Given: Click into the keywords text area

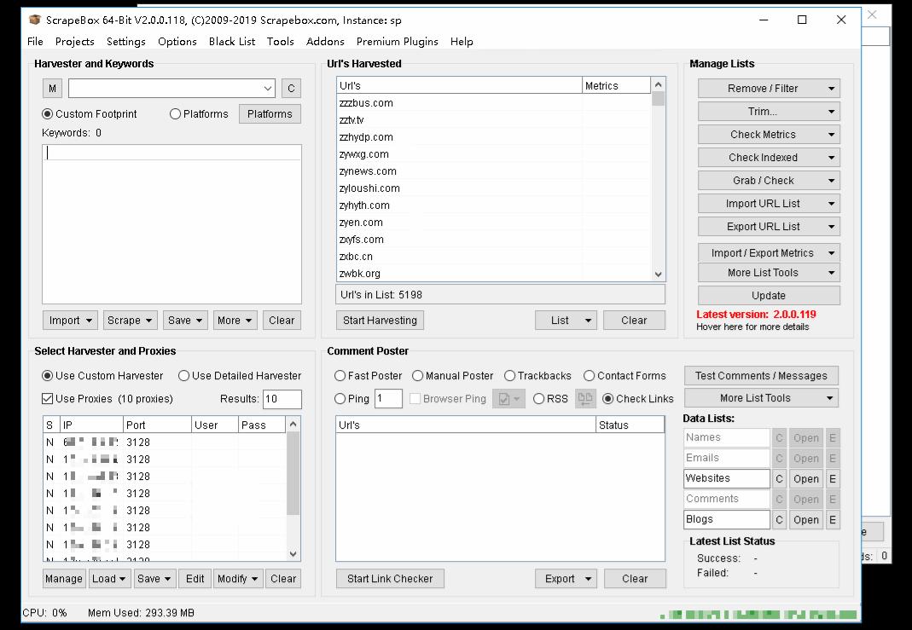Looking at the screenshot, I should (x=171, y=223).
